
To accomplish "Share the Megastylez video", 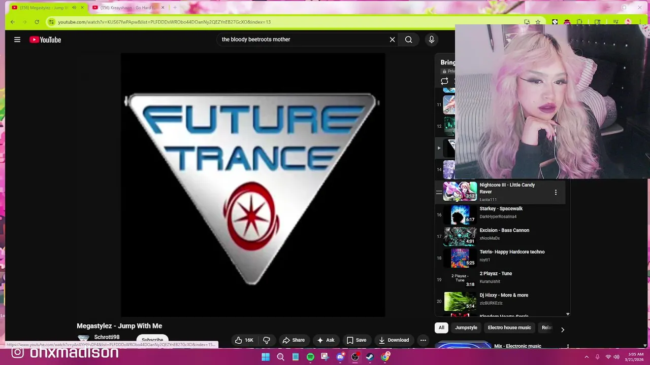I will pyautogui.click(x=294, y=340).
